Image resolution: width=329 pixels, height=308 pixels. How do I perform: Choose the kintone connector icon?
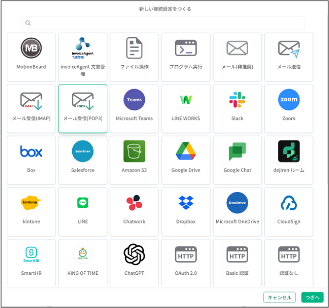(31, 203)
